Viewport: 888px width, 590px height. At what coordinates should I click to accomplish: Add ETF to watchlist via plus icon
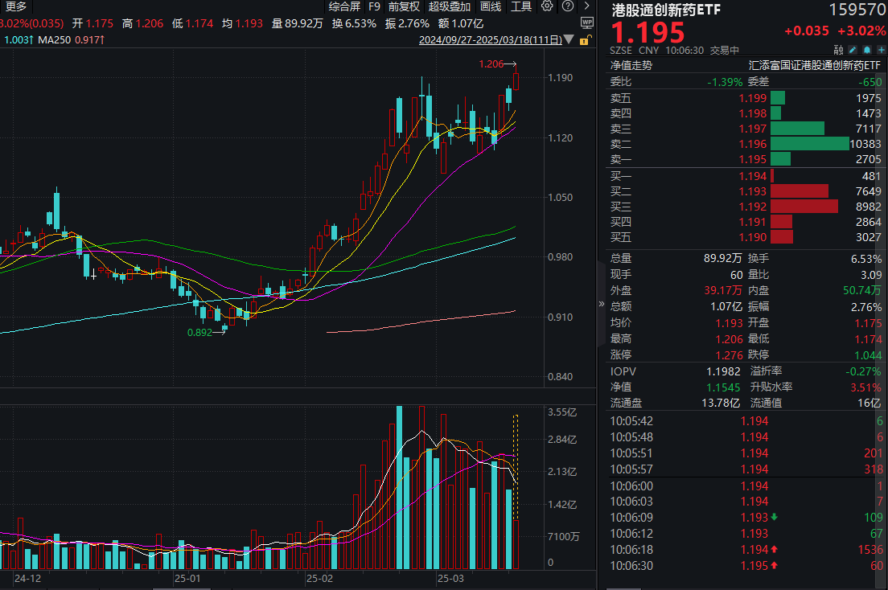pos(882,49)
